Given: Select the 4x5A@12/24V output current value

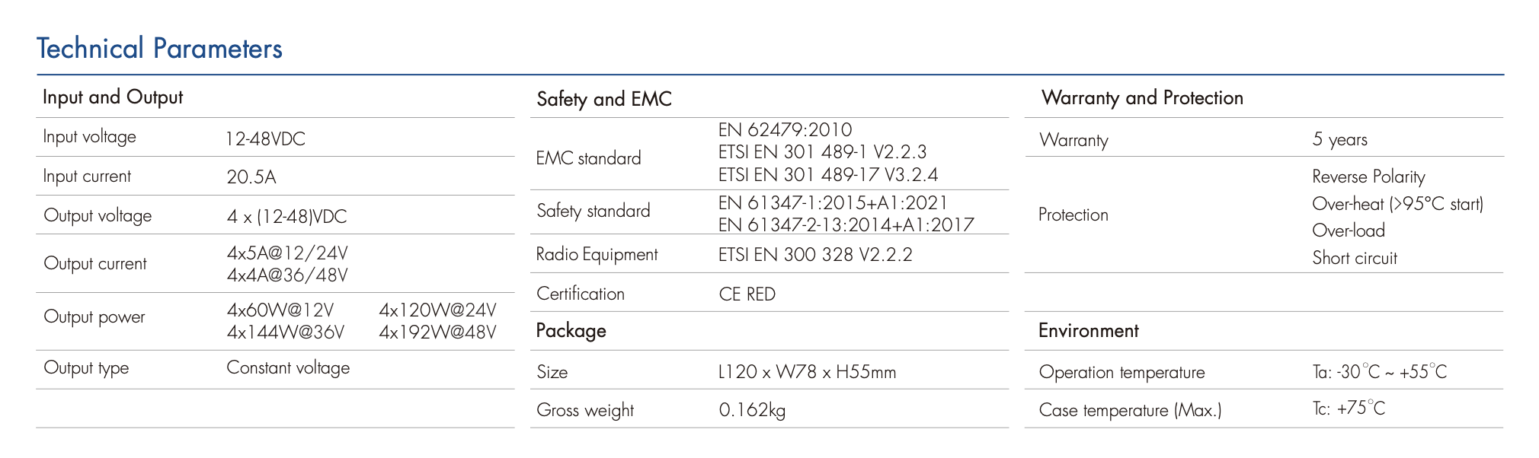Looking at the screenshot, I should tap(287, 253).
